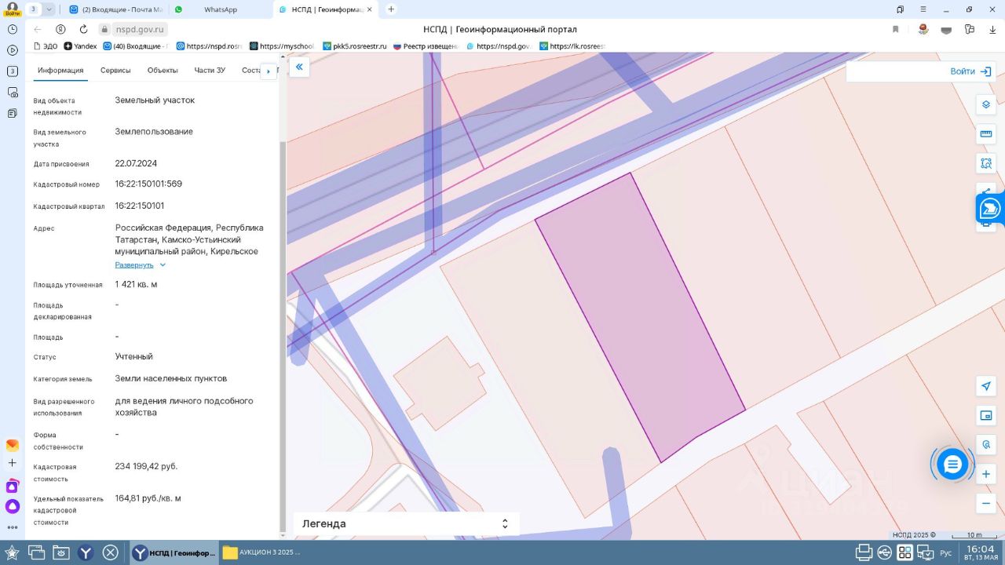1005x565 pixels.
Task: Open the taskbar printer tray icon
Action: (x=864, y=552)
